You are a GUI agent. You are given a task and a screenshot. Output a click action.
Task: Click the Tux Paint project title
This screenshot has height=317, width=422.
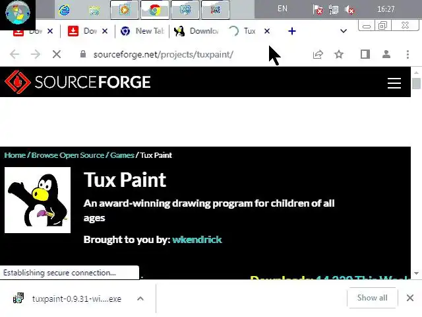tap(125, 180)
